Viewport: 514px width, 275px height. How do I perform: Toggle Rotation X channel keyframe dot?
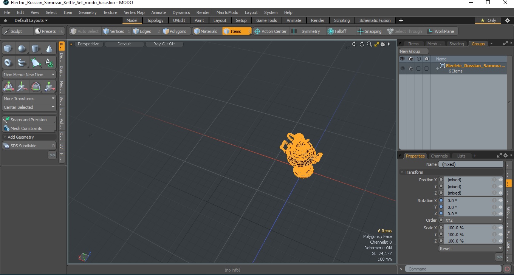coord(441,201)
